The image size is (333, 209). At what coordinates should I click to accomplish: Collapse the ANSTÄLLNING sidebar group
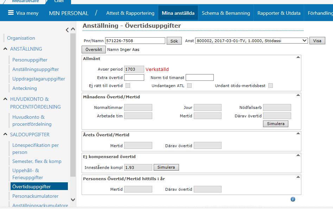[x=5, y=49]
